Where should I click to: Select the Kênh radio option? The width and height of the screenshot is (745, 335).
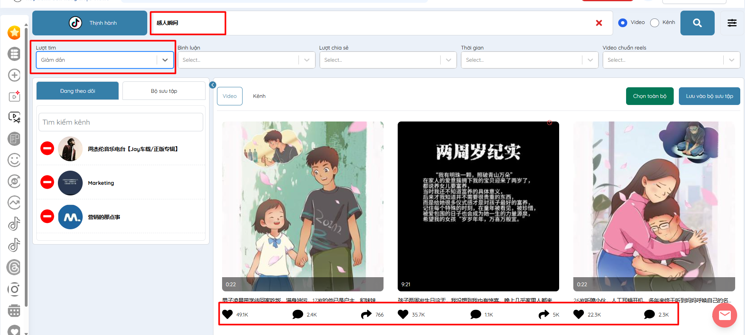tap(654, 23)
